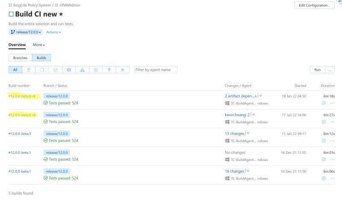Toggle favorite star next to Build CI new
The image size is (342, 206).
click(x=61, y=14)
